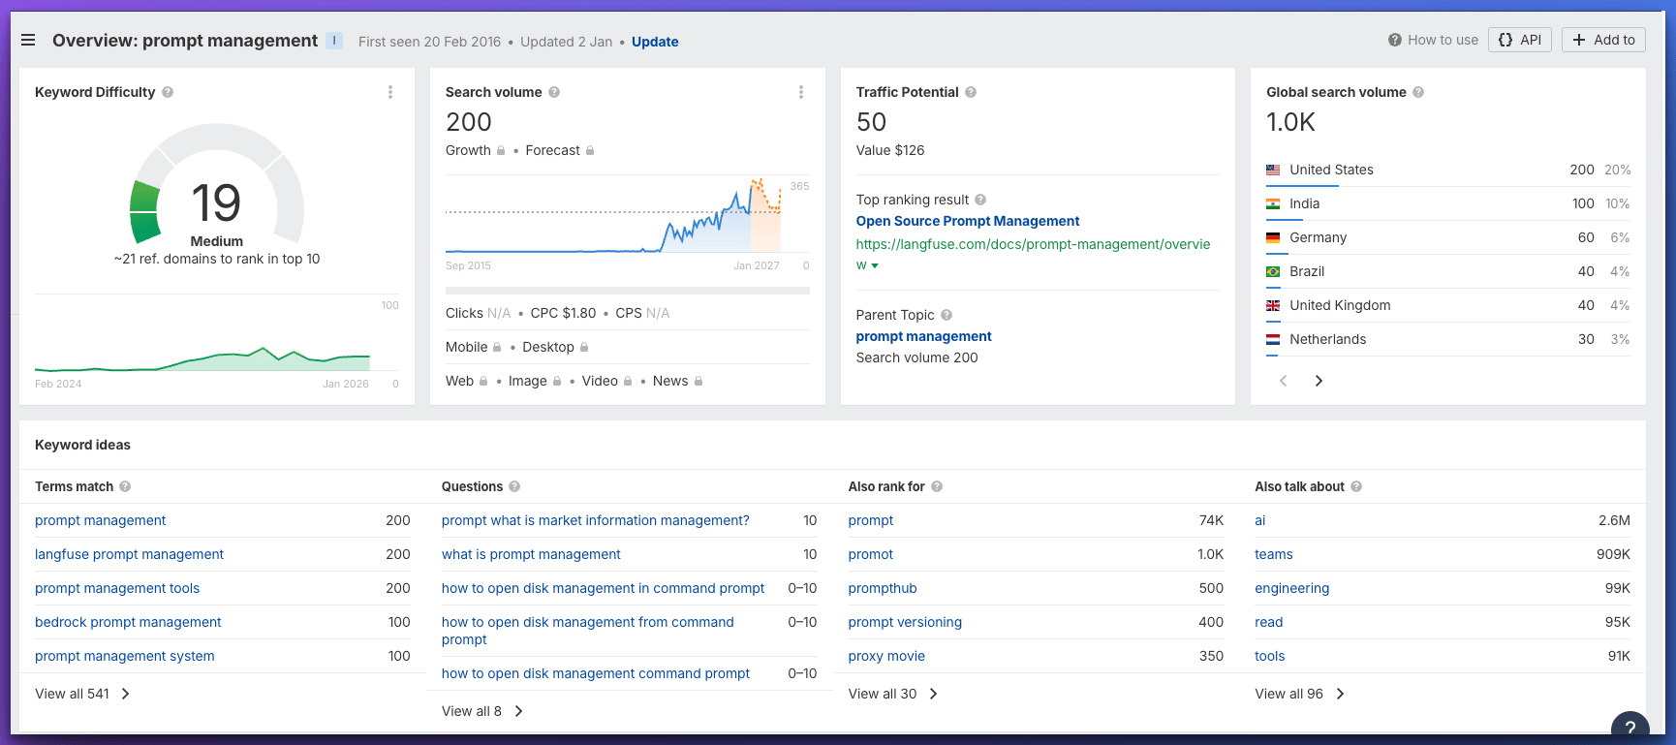The width and height of the screenshot is (1676, 745).
Task: Expand the langfuse URL dropdown arrow
Action: 875,265
